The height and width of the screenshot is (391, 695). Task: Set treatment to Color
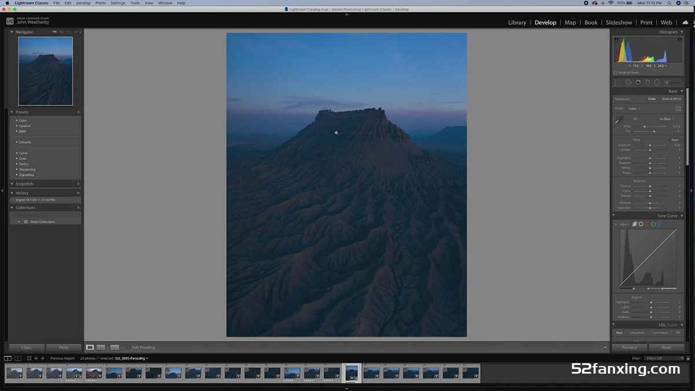652,99
